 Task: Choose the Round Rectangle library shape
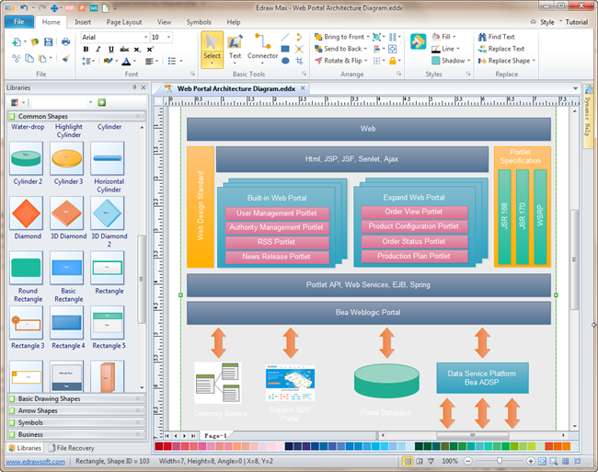click(27, 268)
